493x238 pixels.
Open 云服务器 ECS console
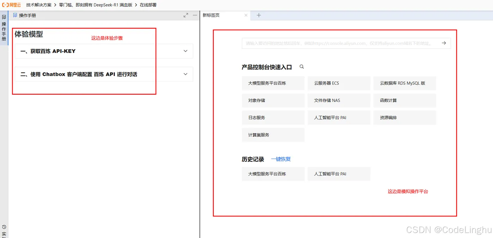(x=339, y=83)
